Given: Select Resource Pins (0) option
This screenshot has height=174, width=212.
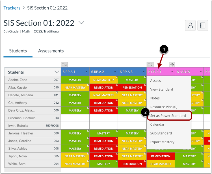Looking at the screenshot, I should [x=164, y=107].
